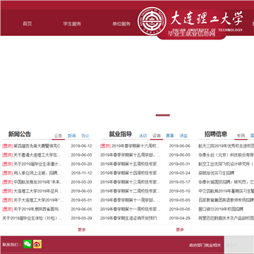Image resolution: width=254 pixels, height=254 pixels.
Task: Switch to the 讲座 tab
Action: coord(183,135)
